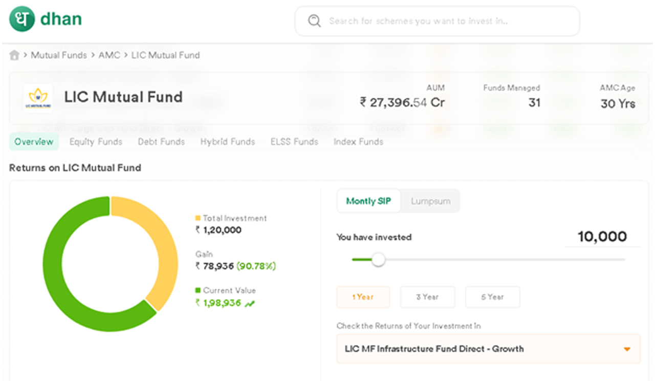Click the yellow Total Investment legend marker

[197, 218]
